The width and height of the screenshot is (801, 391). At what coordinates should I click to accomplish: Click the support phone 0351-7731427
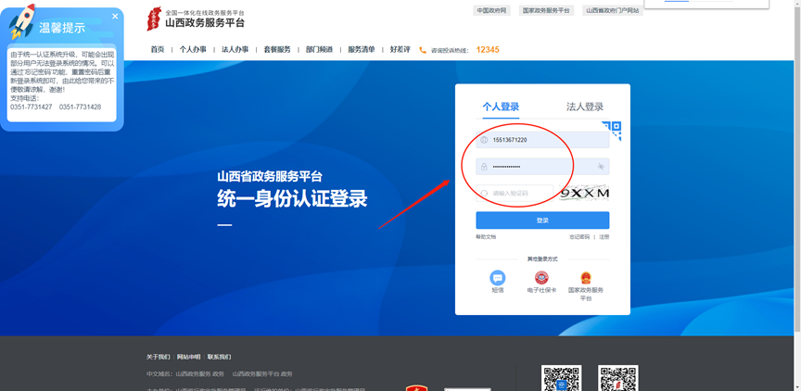coord(32,107)
